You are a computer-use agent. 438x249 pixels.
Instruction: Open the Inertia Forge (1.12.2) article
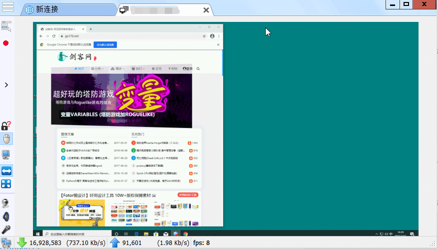(157, 143)
